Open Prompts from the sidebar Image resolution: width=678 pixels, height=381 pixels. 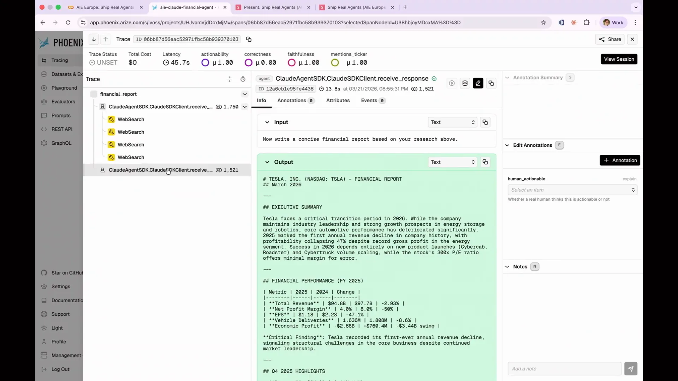[x=60, y=116]
